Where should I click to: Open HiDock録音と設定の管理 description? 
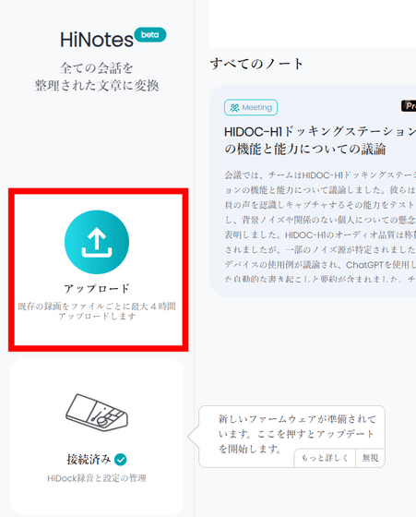pyautogui.click(x=97, y=478)
